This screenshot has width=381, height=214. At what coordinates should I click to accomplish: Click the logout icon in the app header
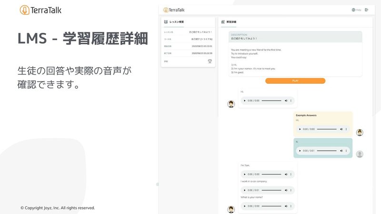pos(366,10)
